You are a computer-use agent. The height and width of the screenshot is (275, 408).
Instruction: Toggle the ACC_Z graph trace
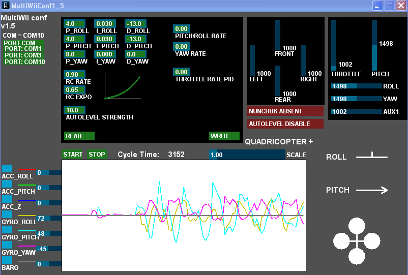(x=7, y=199)
